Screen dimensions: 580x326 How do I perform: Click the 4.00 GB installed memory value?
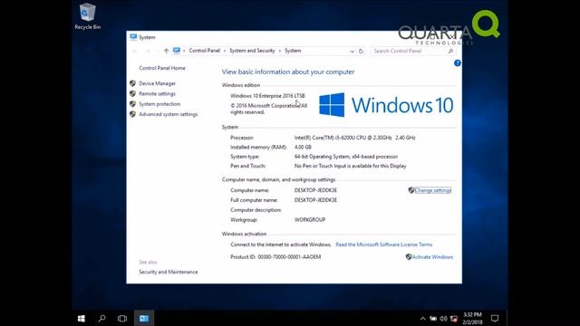(x=303, y=147)
